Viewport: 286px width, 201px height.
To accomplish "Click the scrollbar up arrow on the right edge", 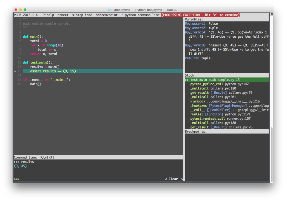I will coord(271,13).
